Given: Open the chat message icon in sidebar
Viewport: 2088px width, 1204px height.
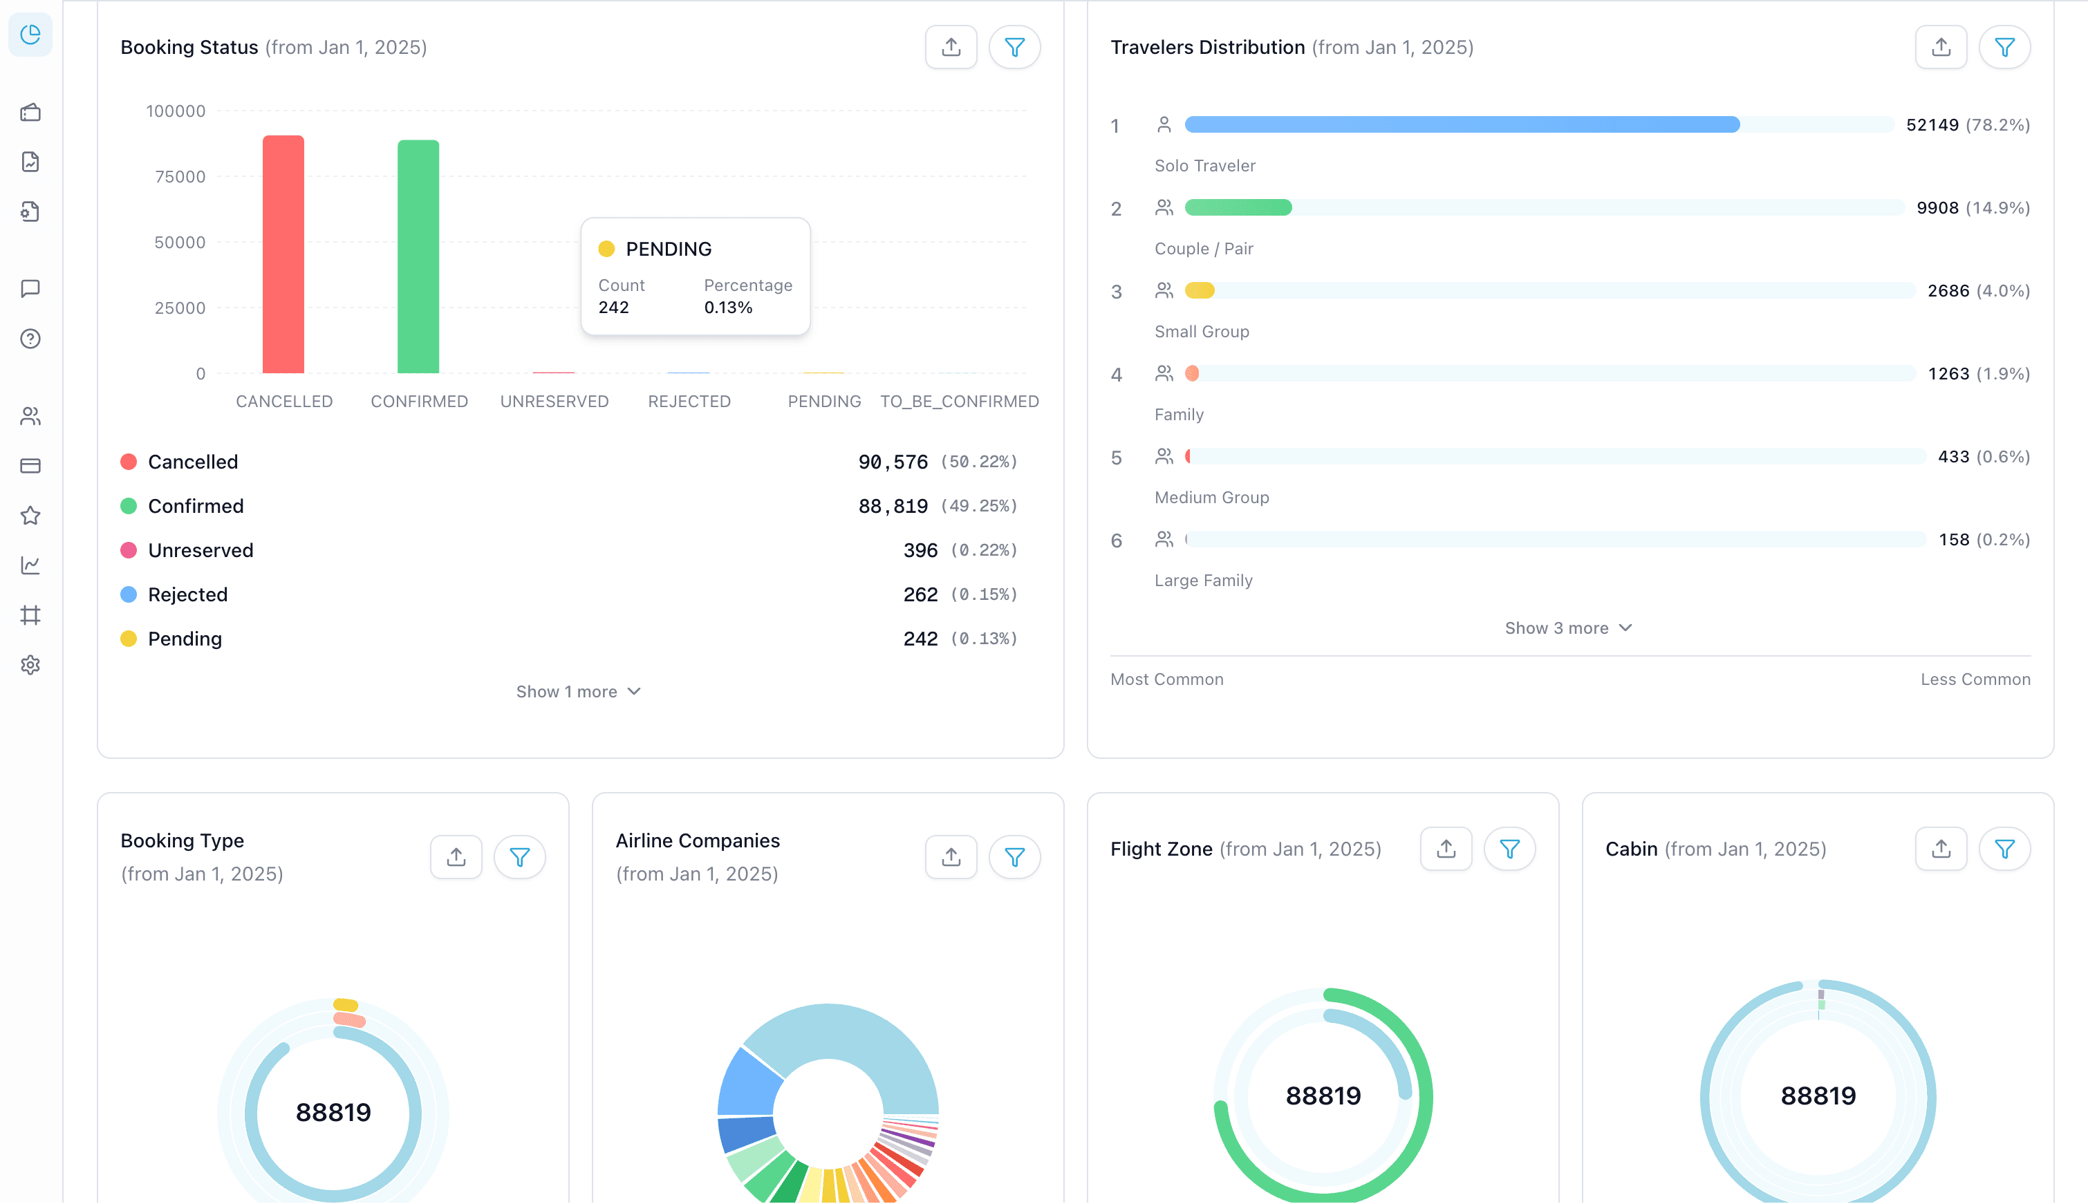Looking at the screenshot, I should (30, 289).
